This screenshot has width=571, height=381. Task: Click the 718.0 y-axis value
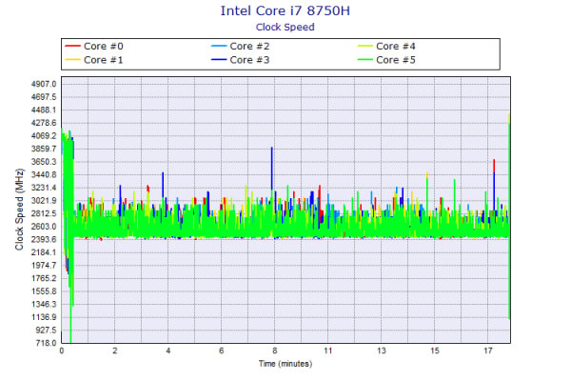pyautogui.click(x=46, y=343)
